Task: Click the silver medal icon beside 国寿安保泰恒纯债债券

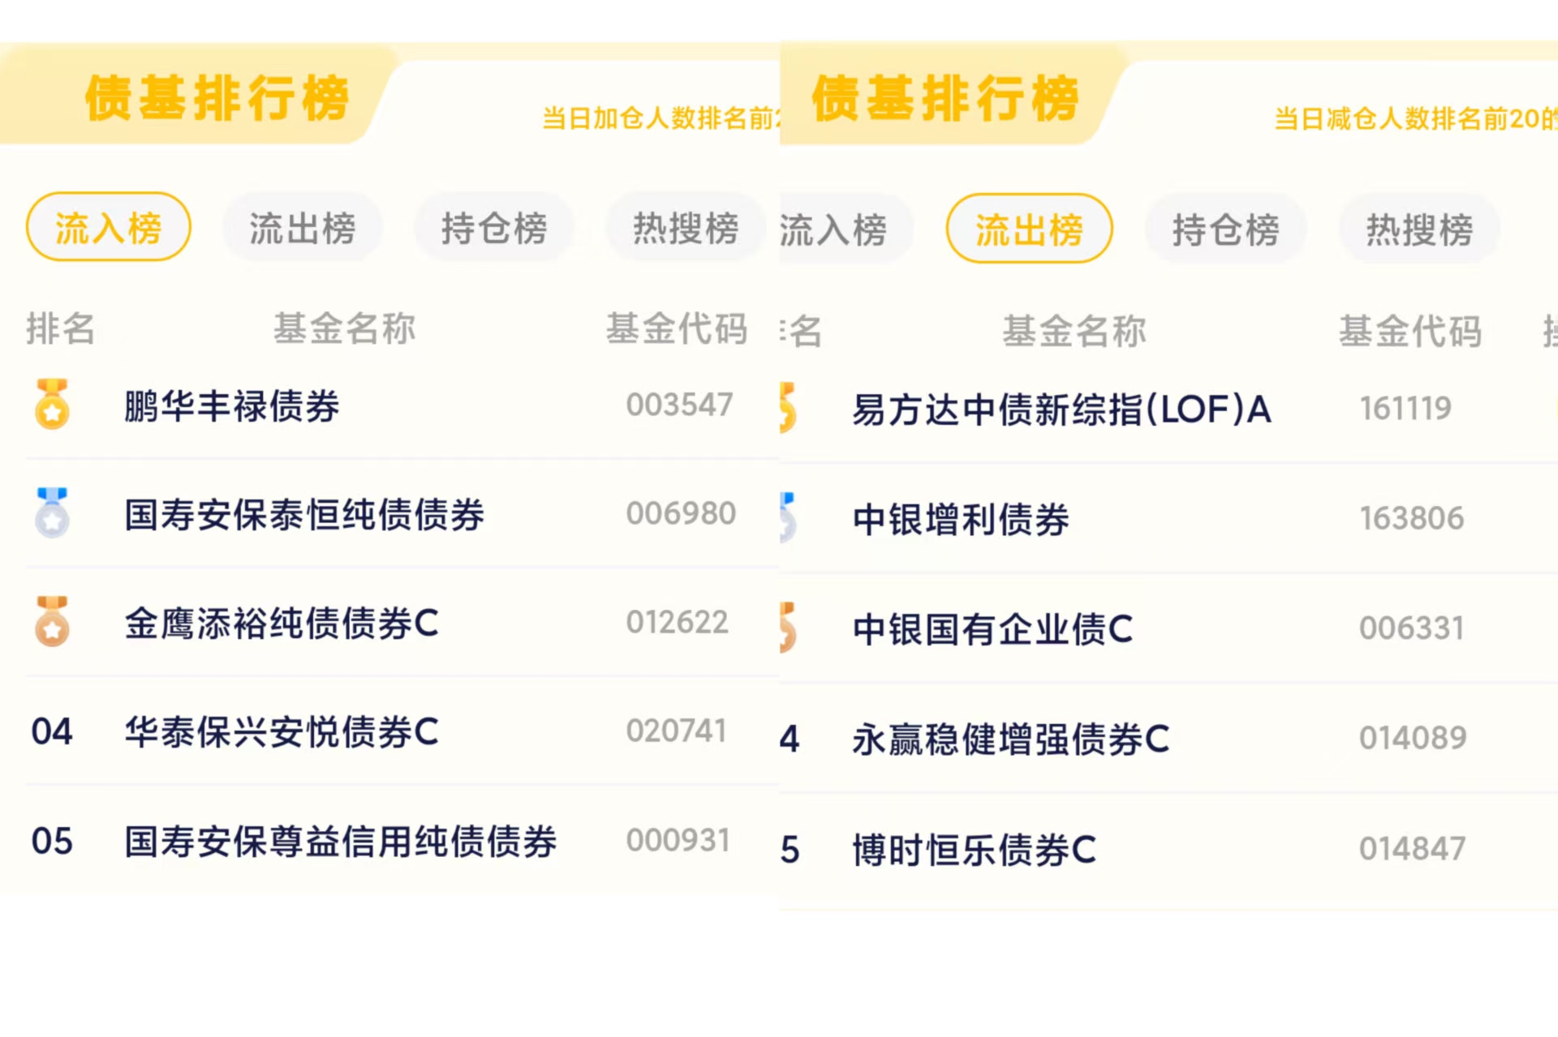Action: [52, 512]
